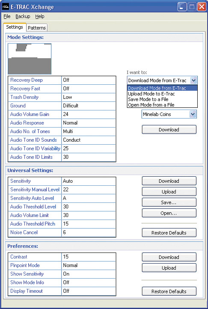208x309 pixels.
Task: Open the Help menu
Action: click(x=40, y=17)
